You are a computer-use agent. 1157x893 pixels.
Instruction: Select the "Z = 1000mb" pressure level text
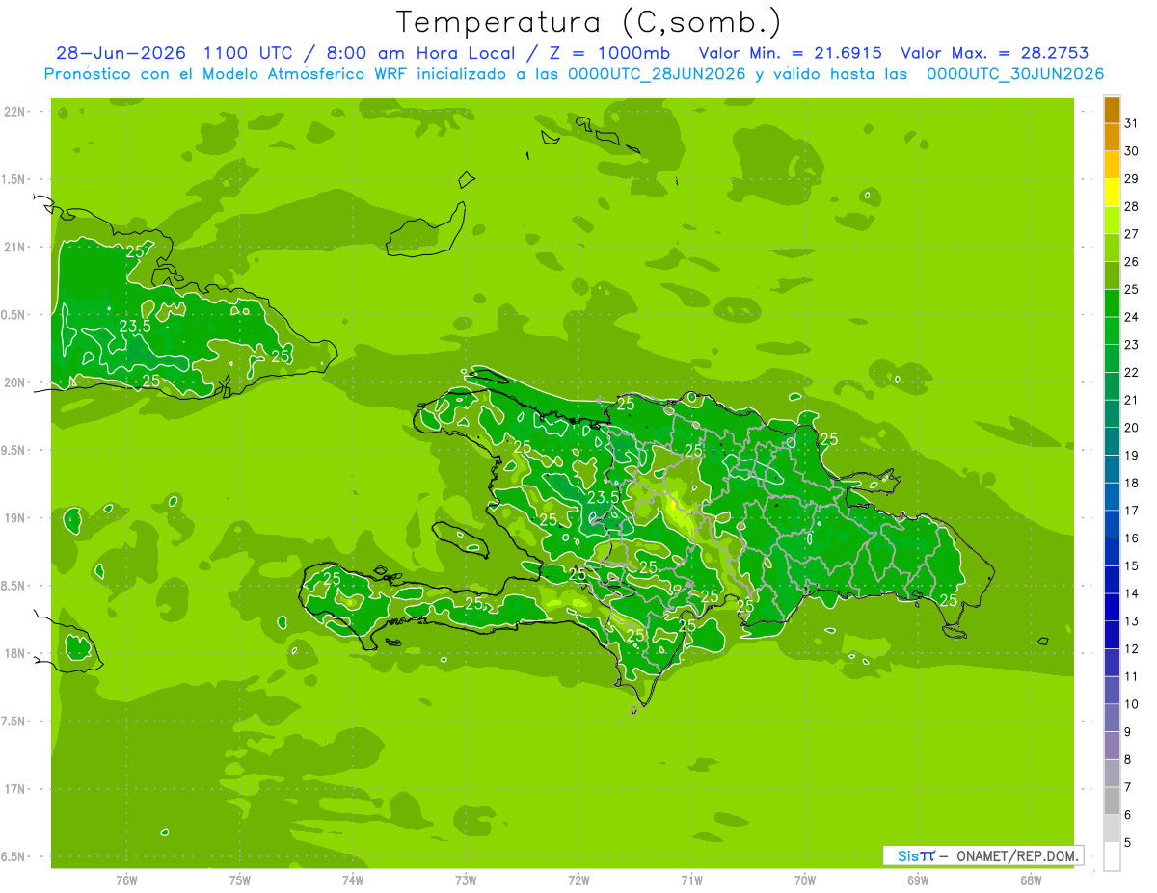pos(609,53)
